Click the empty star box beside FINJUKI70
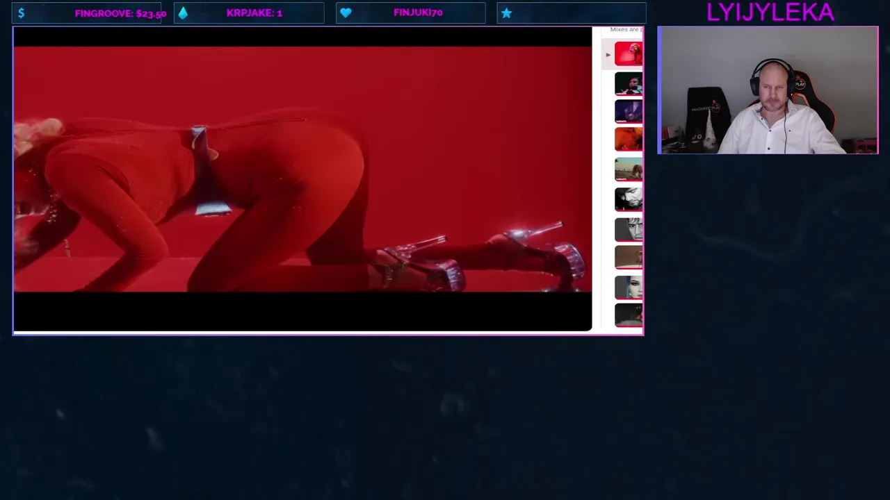 point(572,12)
